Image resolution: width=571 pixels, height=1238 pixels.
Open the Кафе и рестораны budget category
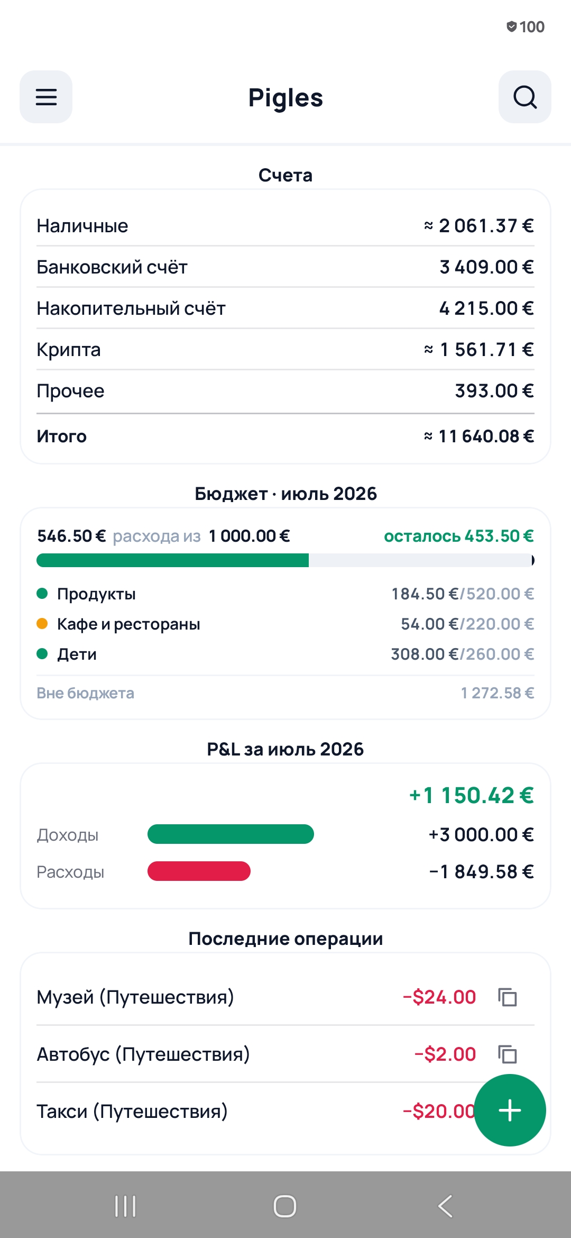click(285, 624)
